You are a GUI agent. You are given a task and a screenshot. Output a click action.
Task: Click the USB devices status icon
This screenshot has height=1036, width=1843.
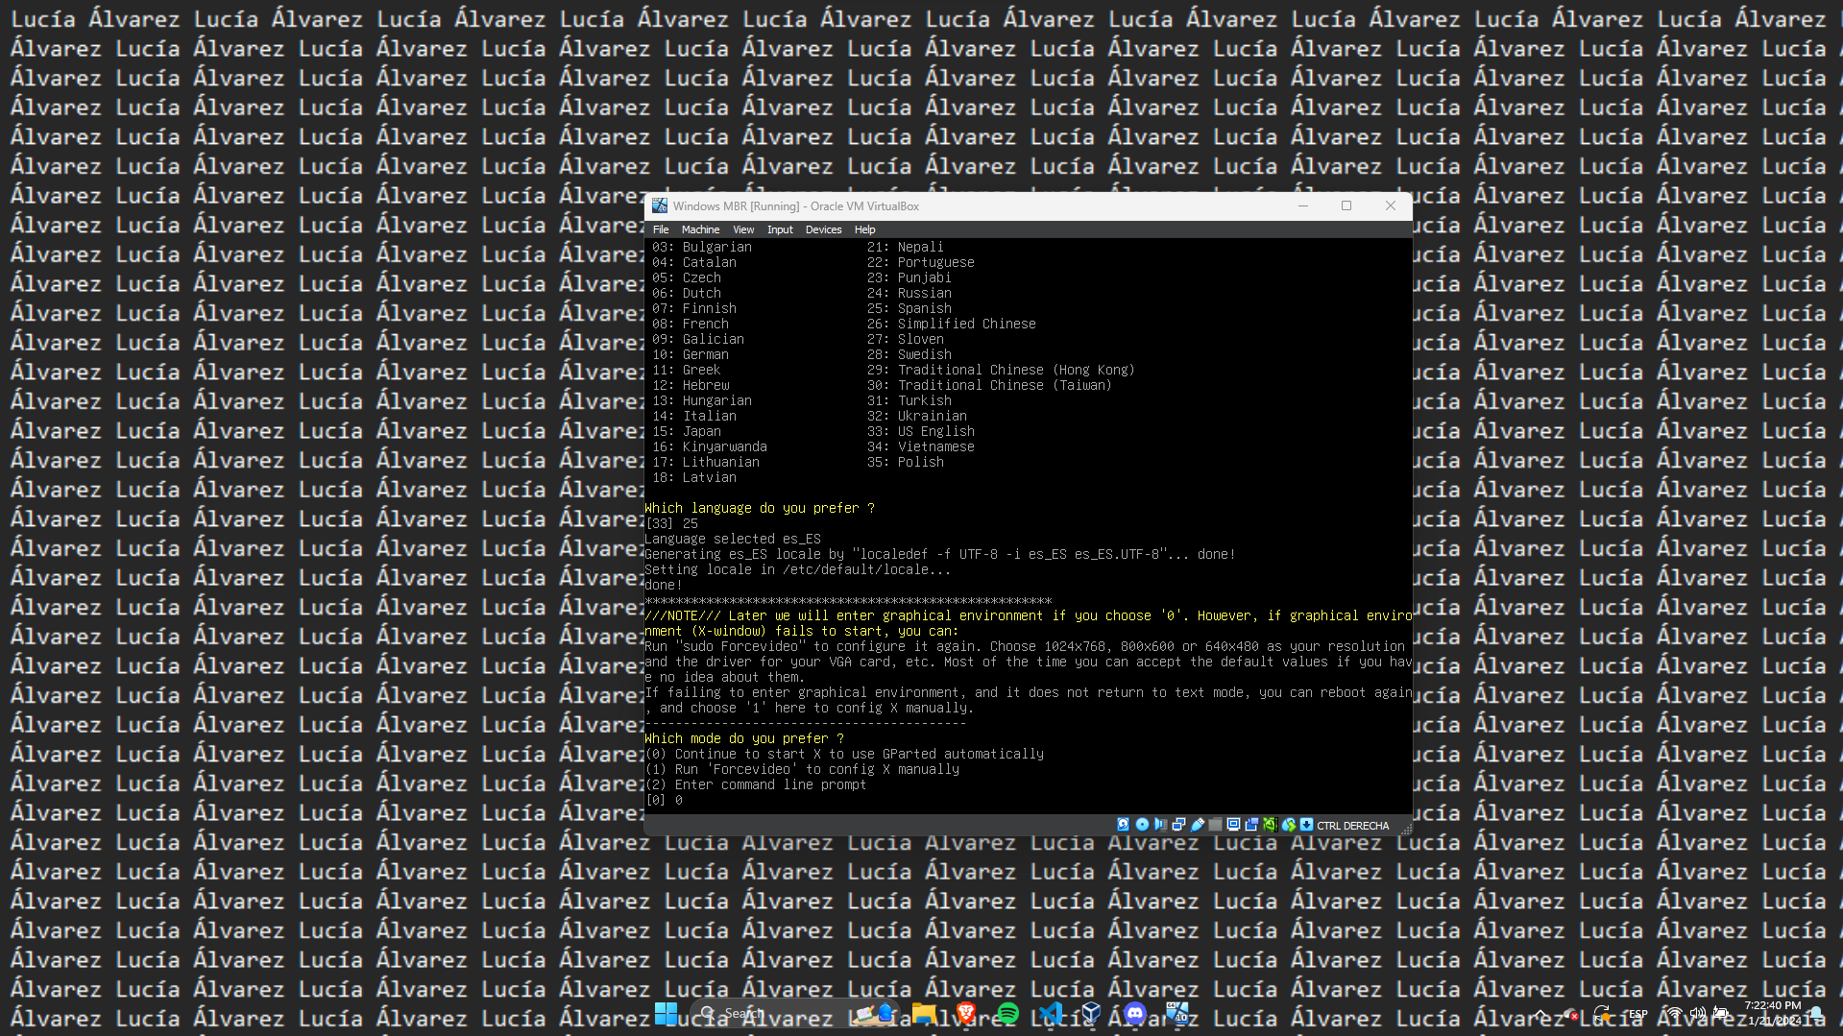click(1198, 825)
